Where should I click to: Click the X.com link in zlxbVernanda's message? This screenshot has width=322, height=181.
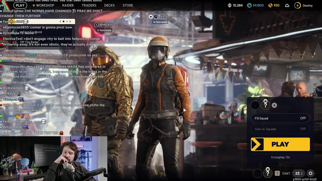tap(31, 55)
